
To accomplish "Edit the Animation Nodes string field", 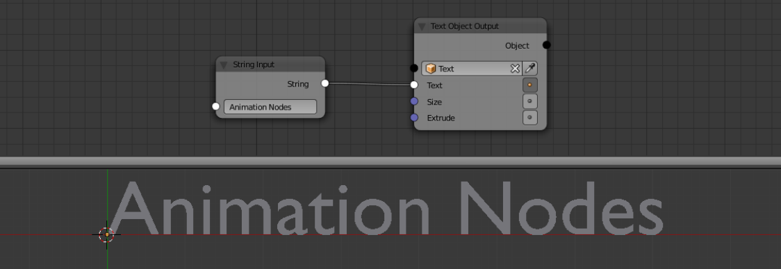I will pos(270,107).
